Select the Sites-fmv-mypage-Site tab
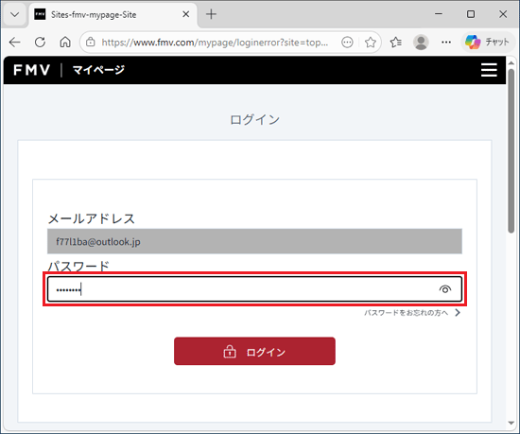The height and width of the screenshot is (434, 520). coord(113,14)
